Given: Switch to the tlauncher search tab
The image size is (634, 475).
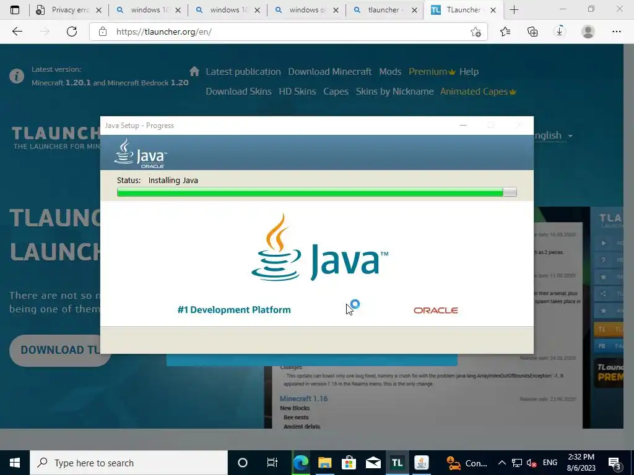Looking at the screenshot, I should coord(385,10).
